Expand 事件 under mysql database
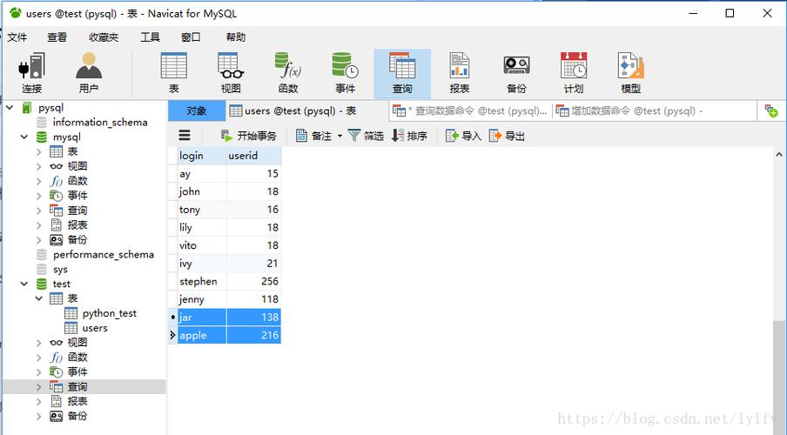Viewport: 787px width, 435px height. point(39,196)
